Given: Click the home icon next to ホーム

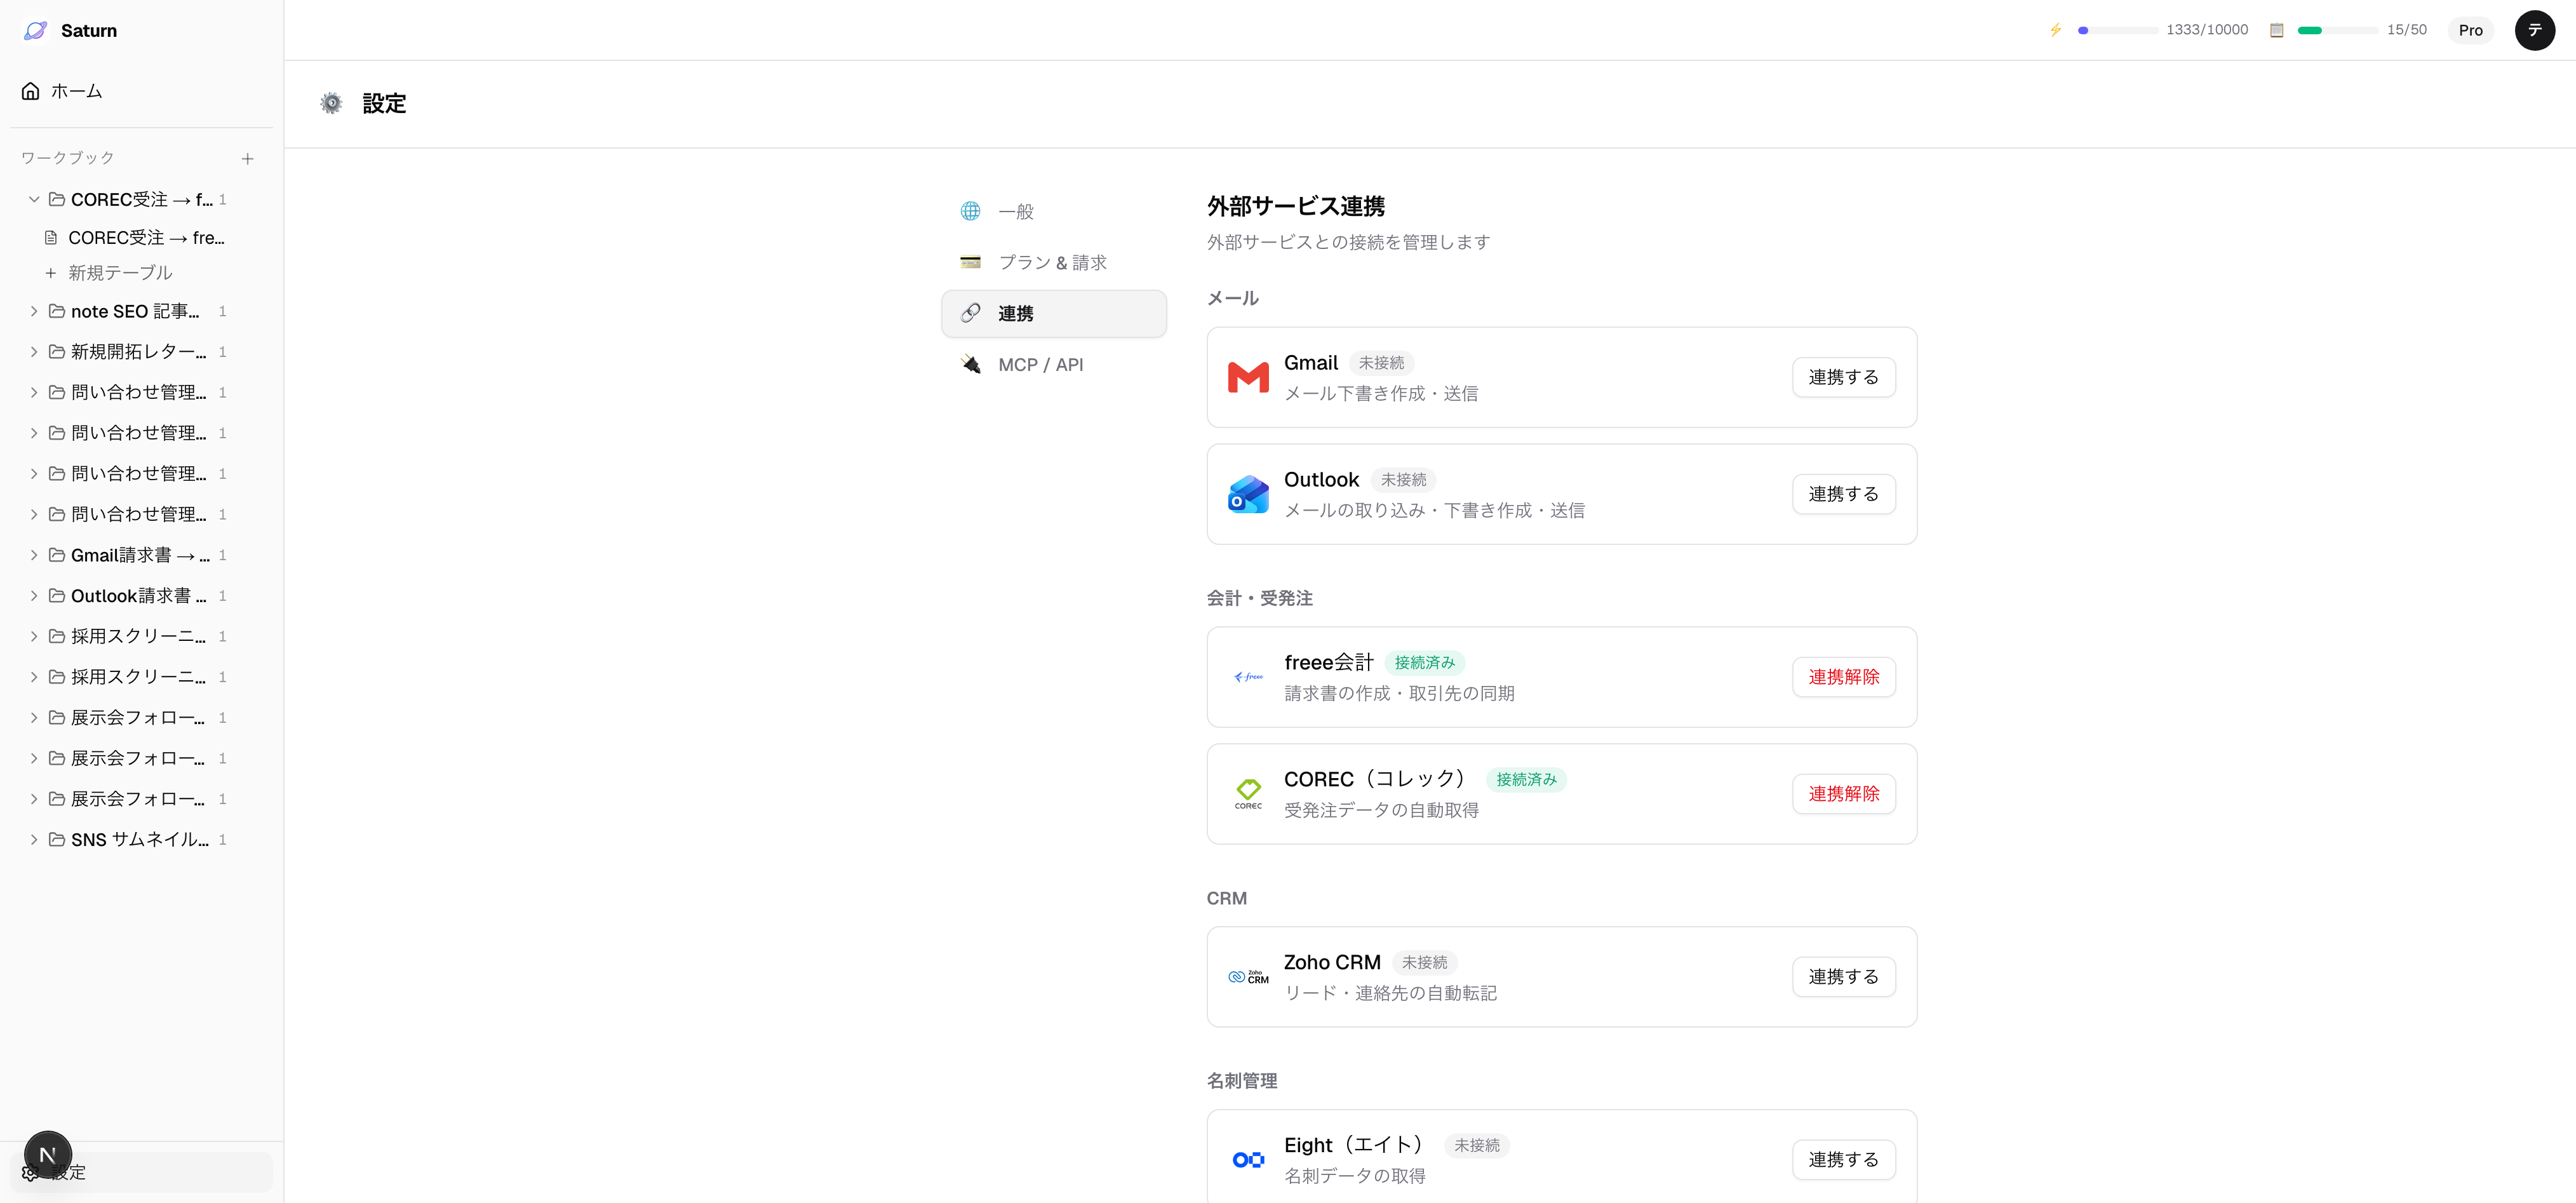Looking at the screenshot, I should [x=31, y=91].
